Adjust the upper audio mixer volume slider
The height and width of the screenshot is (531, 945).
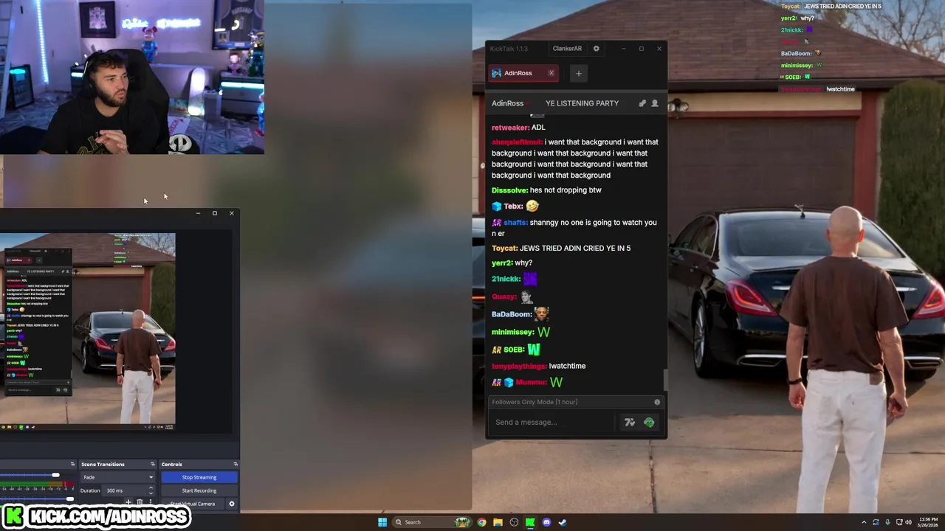(x=55, y=475)
